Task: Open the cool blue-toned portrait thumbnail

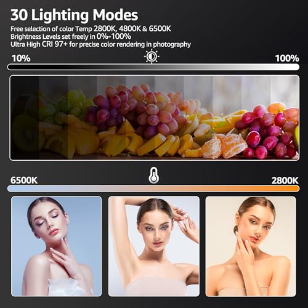Action: click(57, 246)
